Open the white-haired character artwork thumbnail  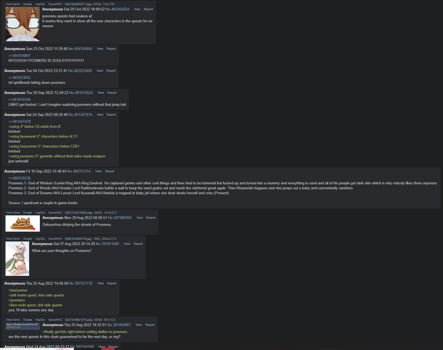tap(17, 259)
